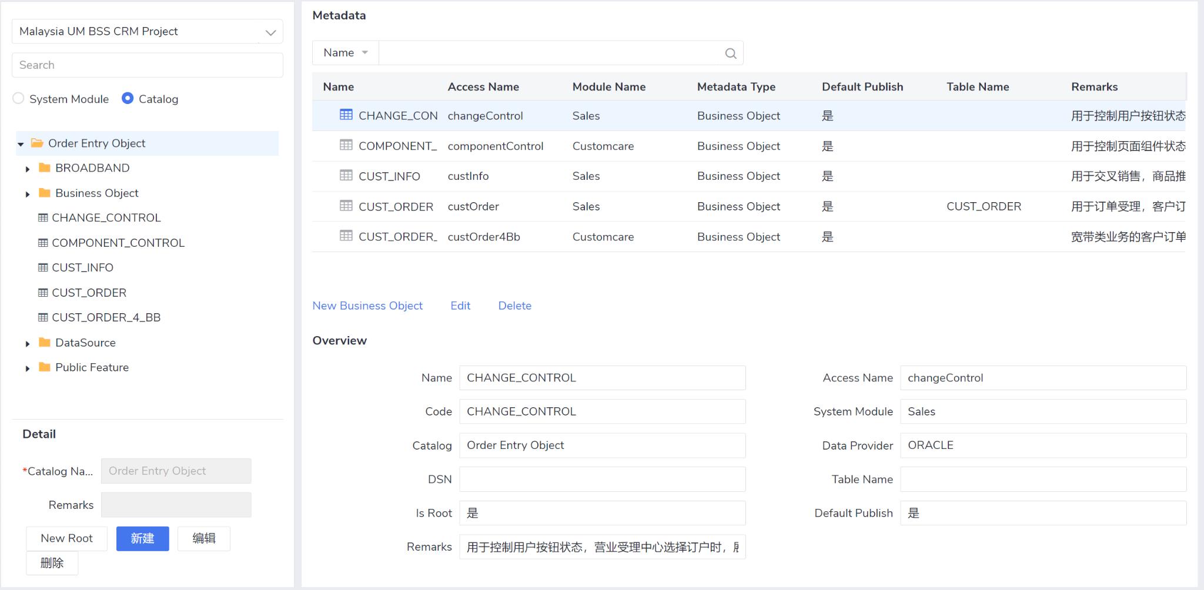The image size is (1204, 590).
Task: Click the table icon beside custOrder access name
Action: click(x=346, y=205)
